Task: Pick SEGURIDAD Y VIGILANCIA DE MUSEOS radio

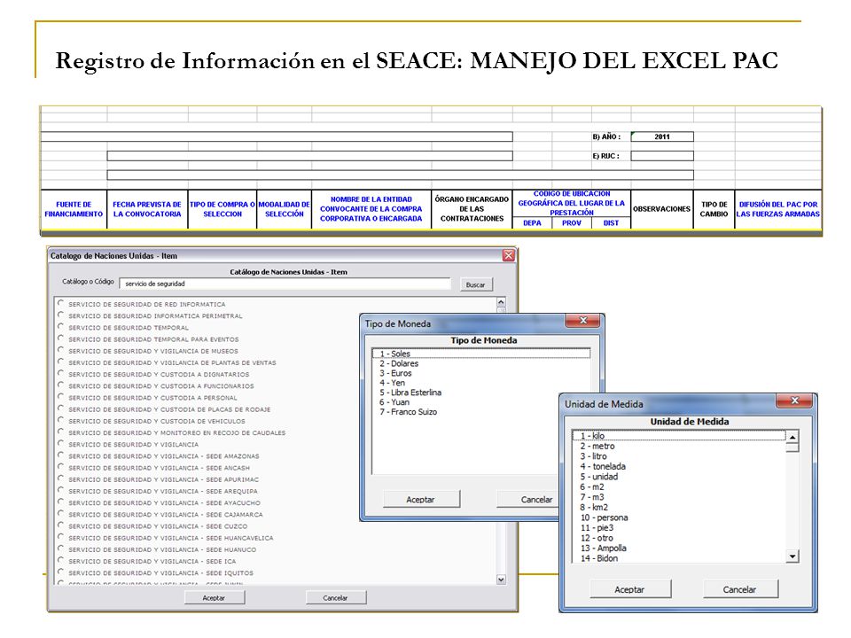Action: [x=61, y=350]
